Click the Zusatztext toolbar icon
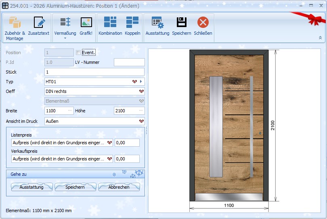 [38, 23]
